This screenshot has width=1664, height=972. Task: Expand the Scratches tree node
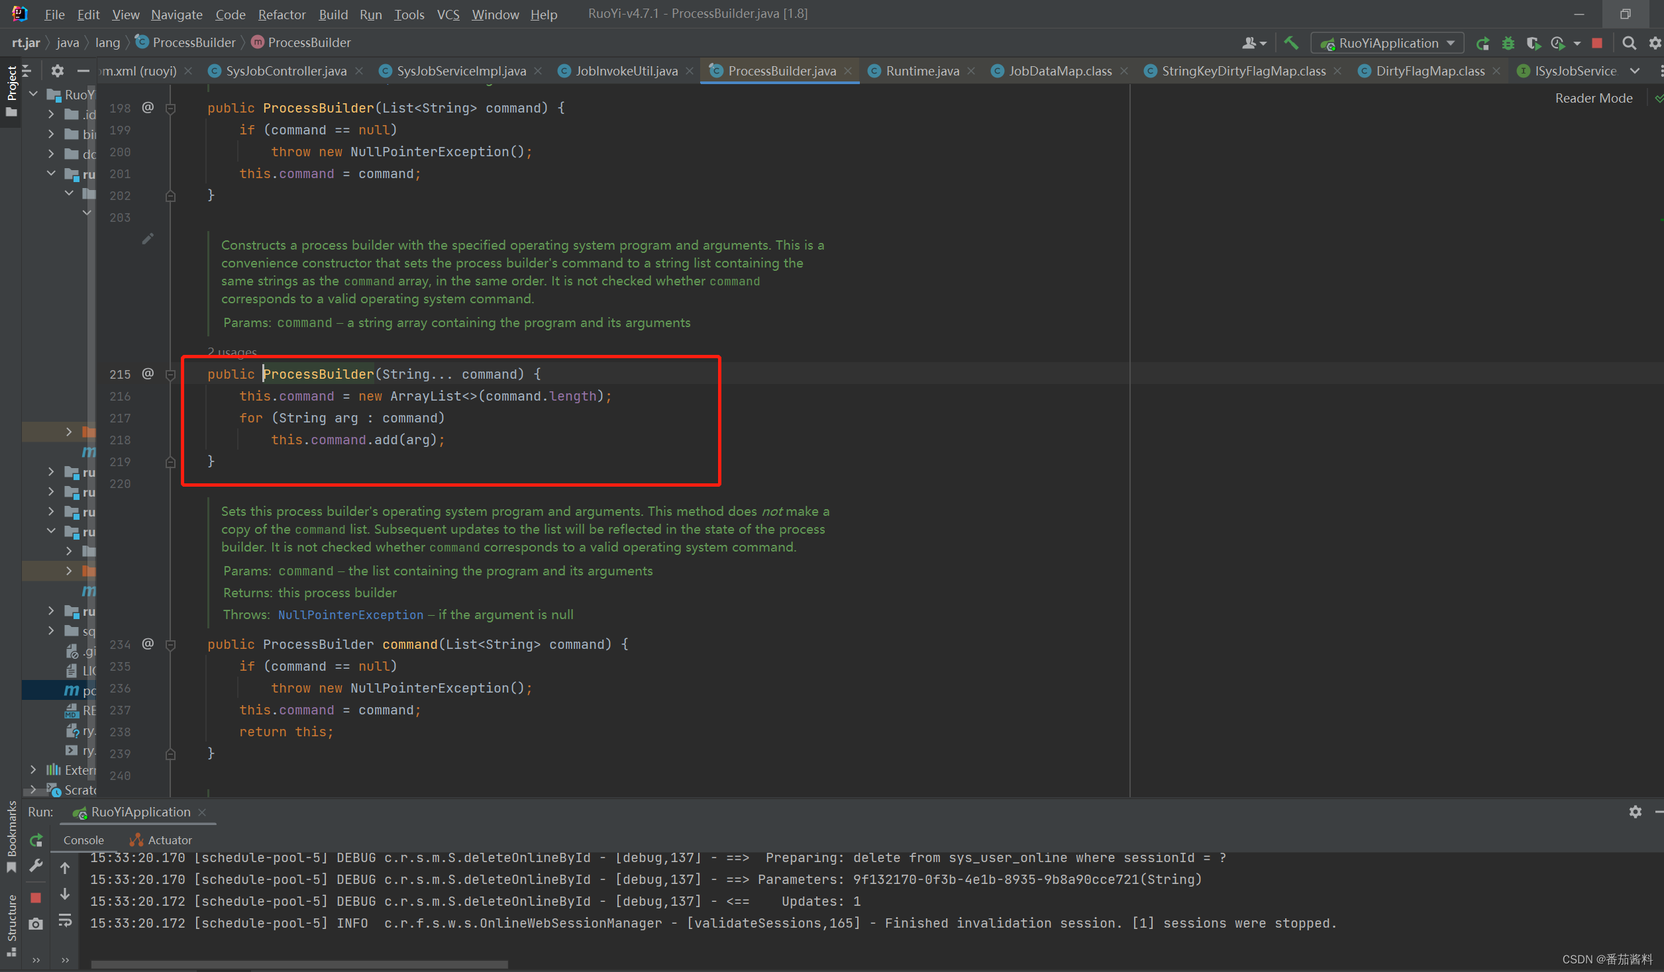tap(33, 789)
